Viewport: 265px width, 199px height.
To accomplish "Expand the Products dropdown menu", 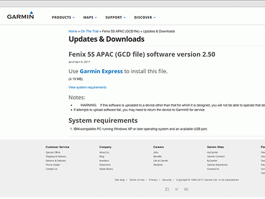I will pyautogui.click(x=63, y=18).
